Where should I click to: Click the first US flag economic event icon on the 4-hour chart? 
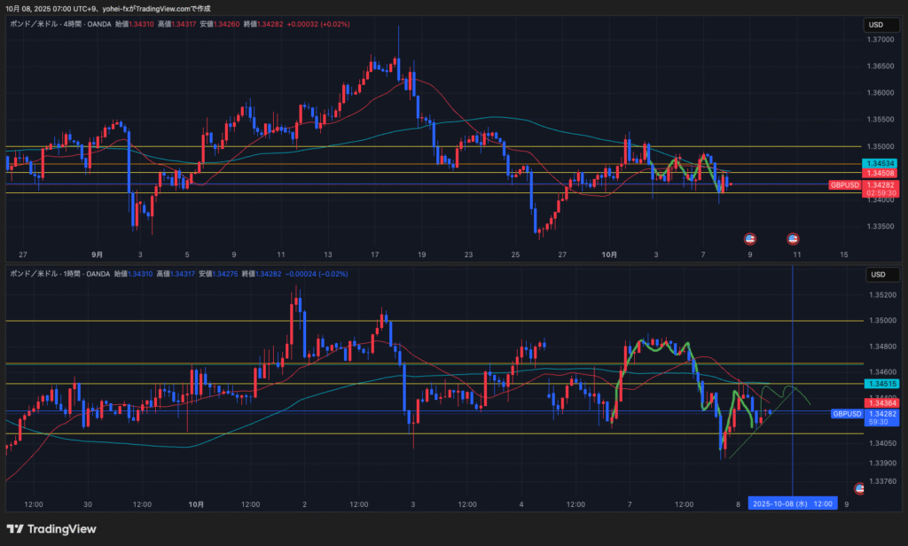coord(749,238)
